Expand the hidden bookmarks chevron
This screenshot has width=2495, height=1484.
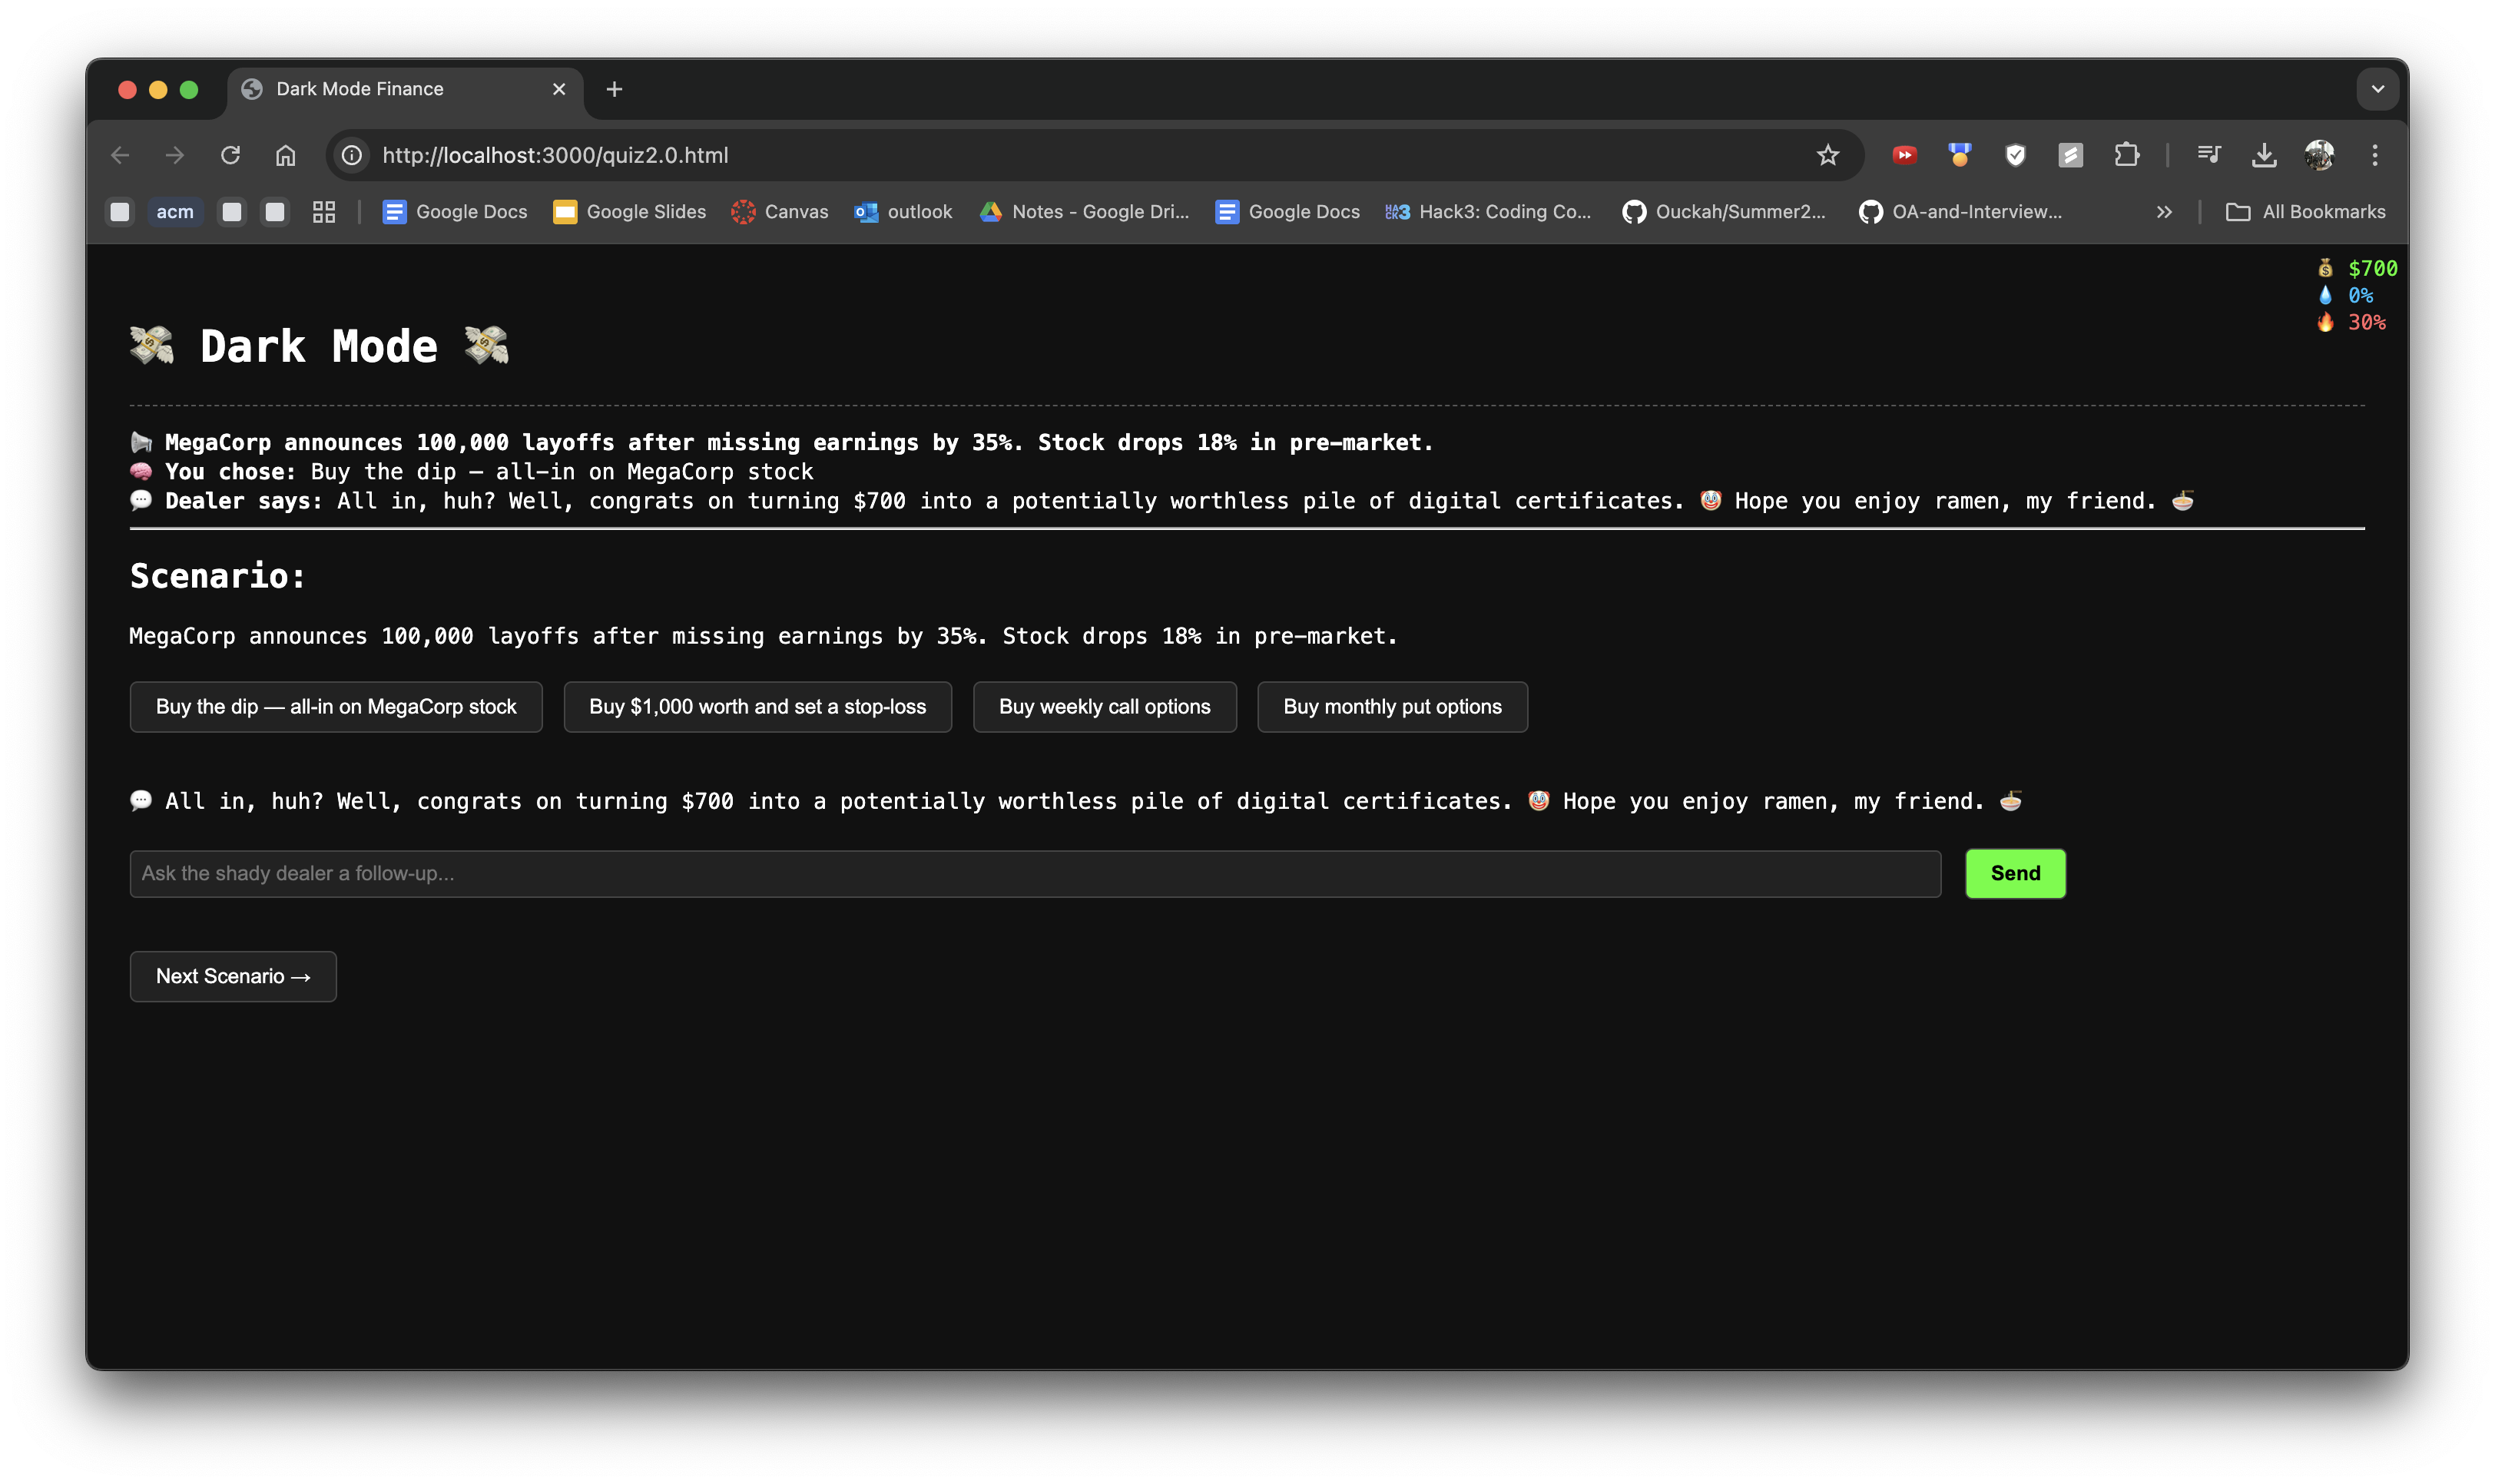(x=2164, y=212)
